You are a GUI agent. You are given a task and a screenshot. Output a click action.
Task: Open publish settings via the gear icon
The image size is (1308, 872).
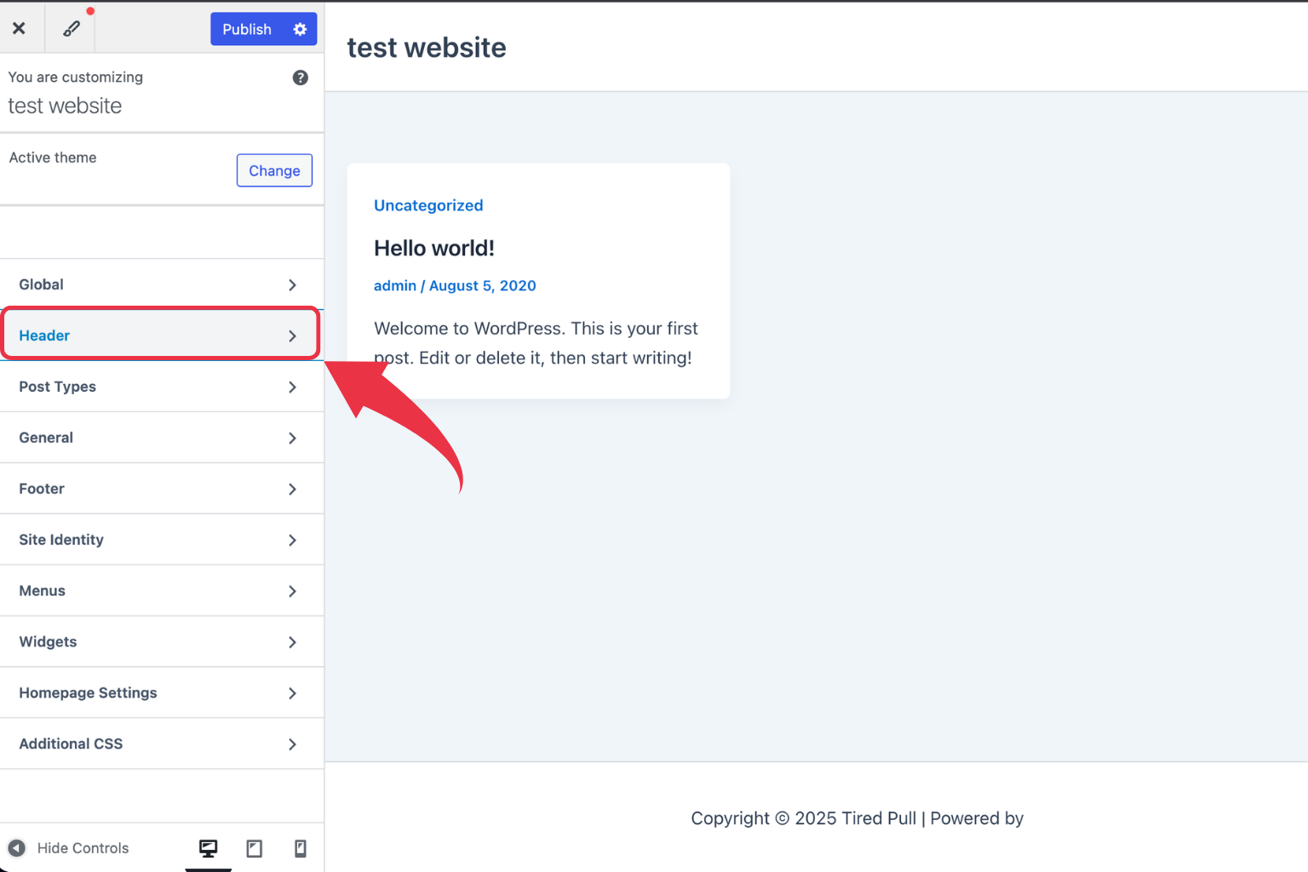[300, 29]
